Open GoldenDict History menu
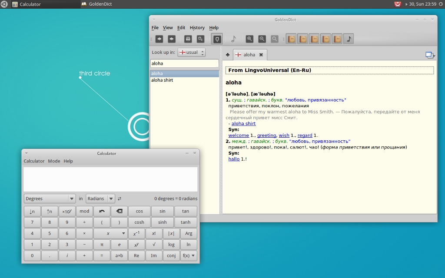The height and width of the screenshot is (278, 445). pos(197,27)
